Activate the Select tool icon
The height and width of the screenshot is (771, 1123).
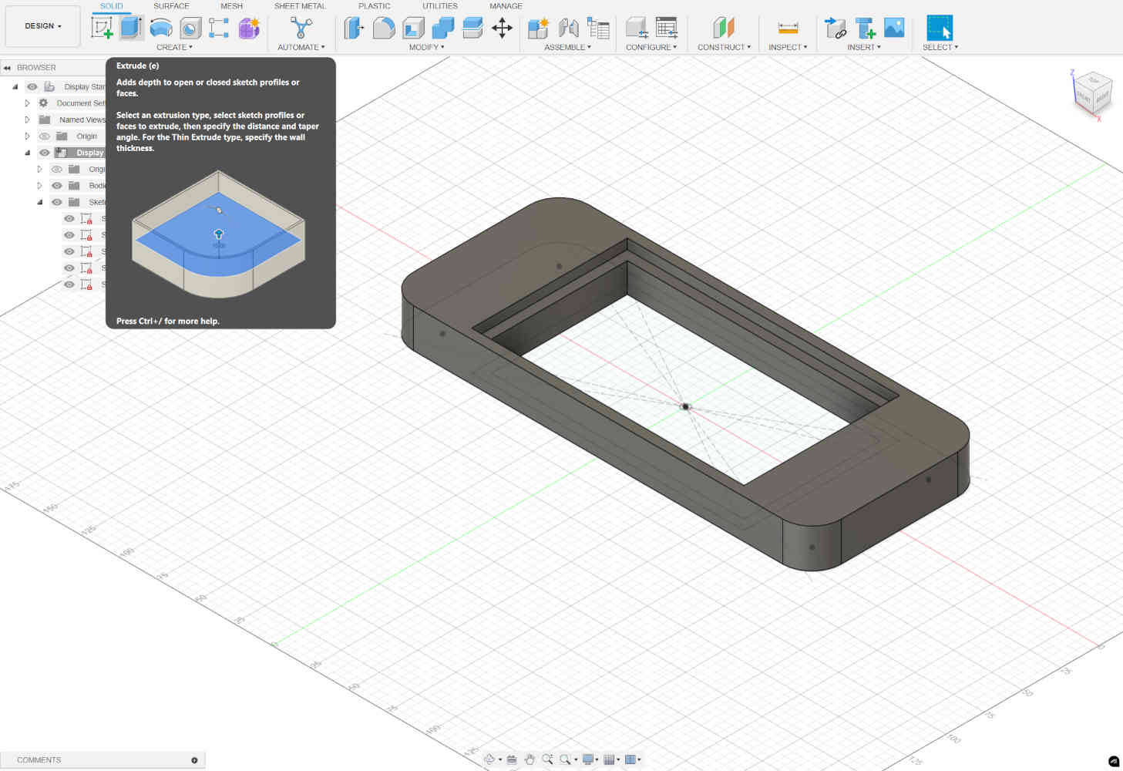click(940, 29)
